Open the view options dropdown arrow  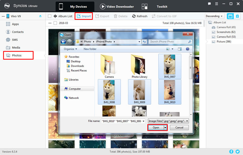click(173, 49)
